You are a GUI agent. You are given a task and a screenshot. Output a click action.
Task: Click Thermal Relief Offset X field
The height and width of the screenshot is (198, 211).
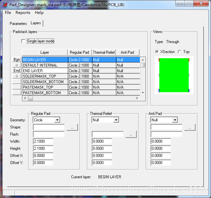pyautogui.click(x=102, y=156)
